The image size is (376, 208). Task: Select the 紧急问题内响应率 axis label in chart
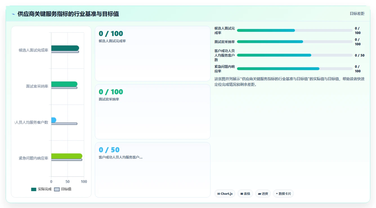coord(33,158)
